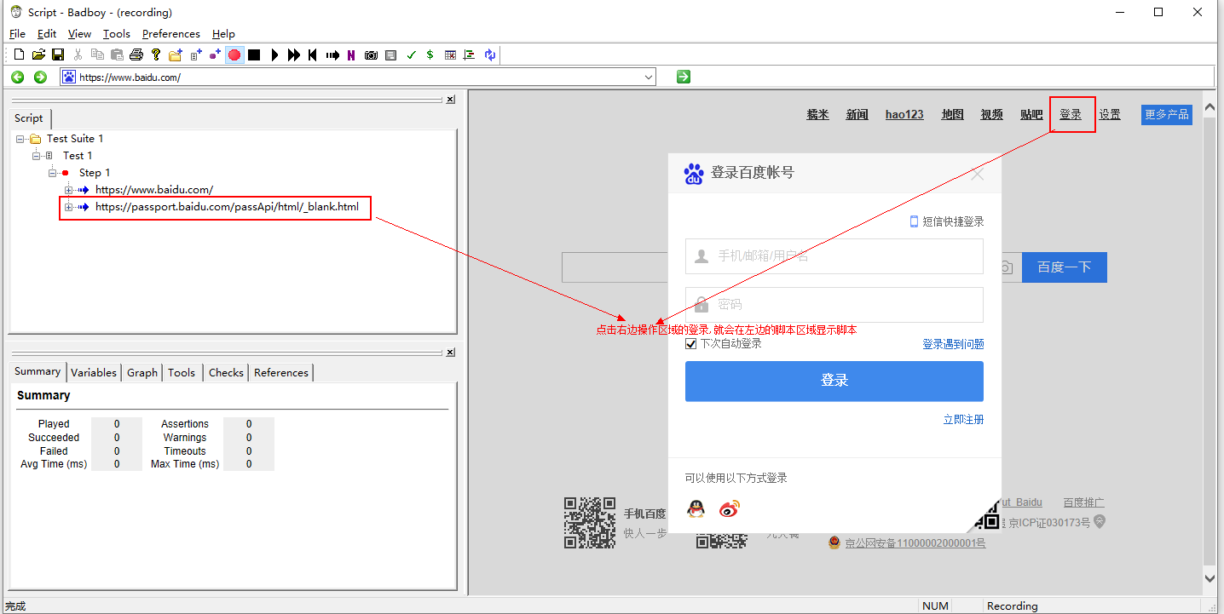
Task: Add an assertion with the green checkmark icon
Action: pos(411,55)
